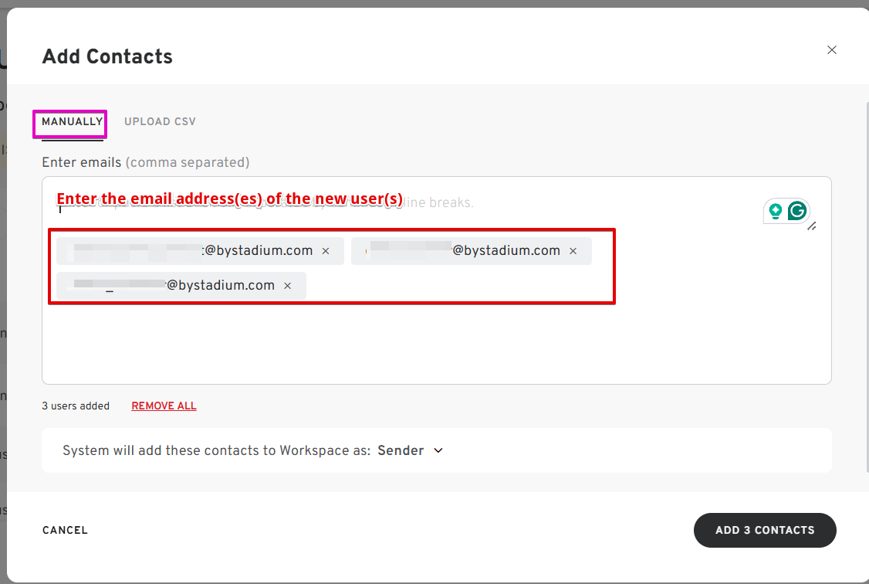Viewport: 869px width, 584px height.
Task: Close the Add Contacts dialog
Action: click(x=832, y=50)
